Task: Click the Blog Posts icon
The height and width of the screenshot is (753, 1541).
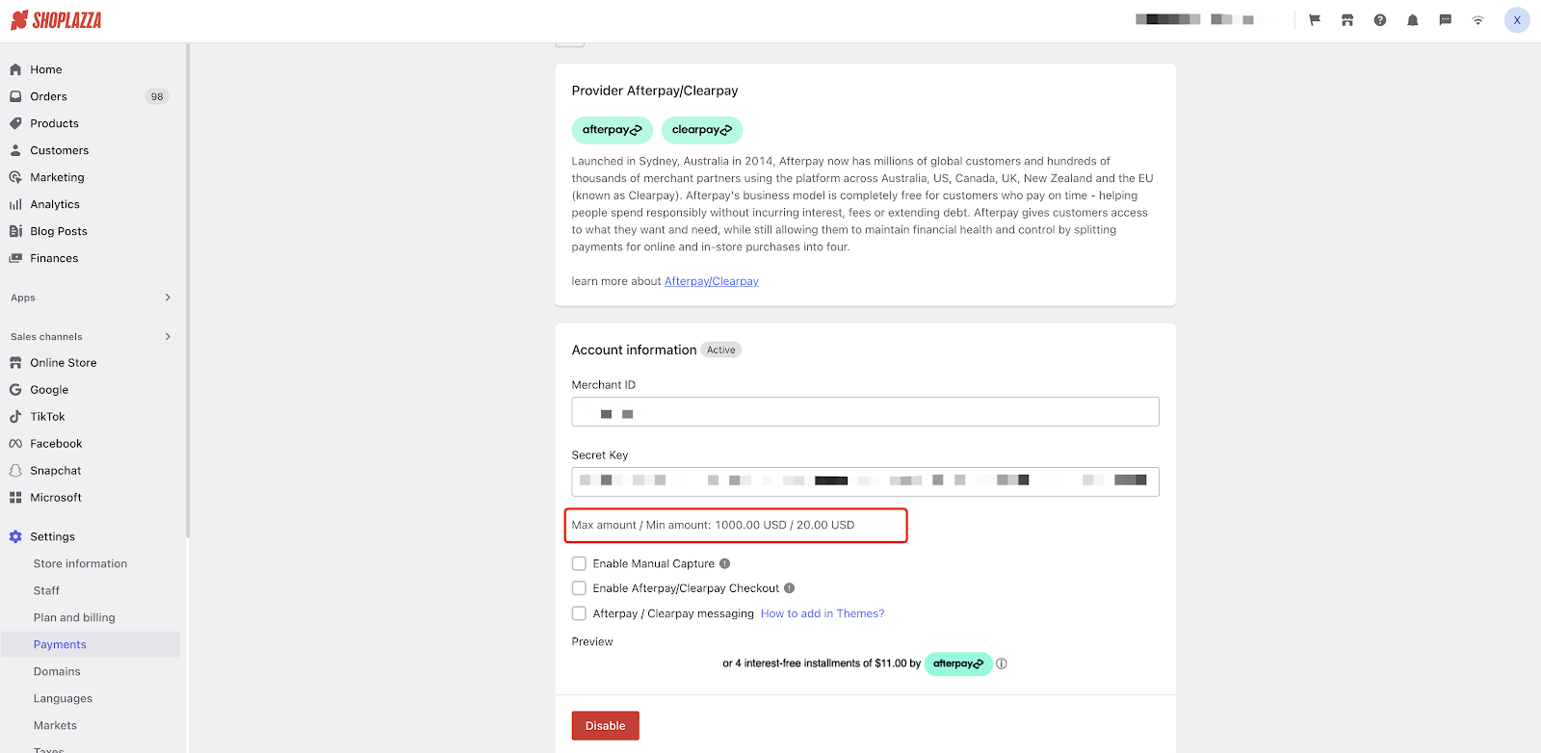Action: coord(15,231)
